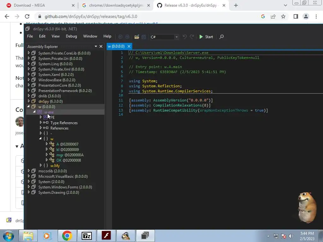Open the View menu
The width and height of the screenshot is (323, 242).
[x=56, y=36]
